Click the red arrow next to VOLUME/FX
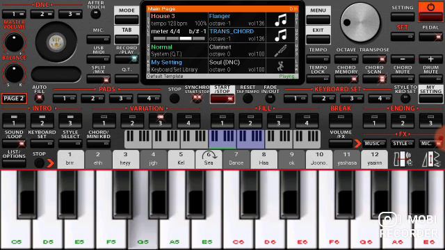Screen dimensions: 445x250 click(x=357, y=144)
